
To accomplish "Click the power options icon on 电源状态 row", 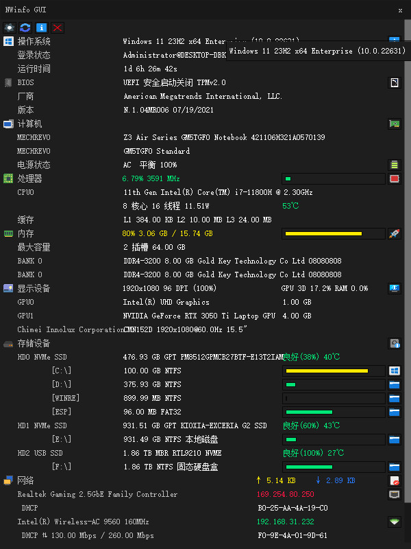I will 395,165.
